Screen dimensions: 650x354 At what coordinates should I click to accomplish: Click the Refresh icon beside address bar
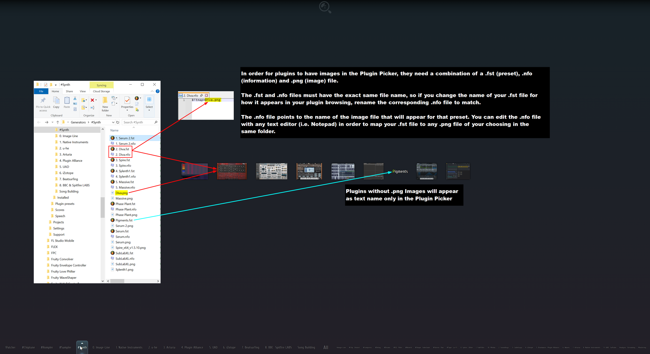(118, 122)
